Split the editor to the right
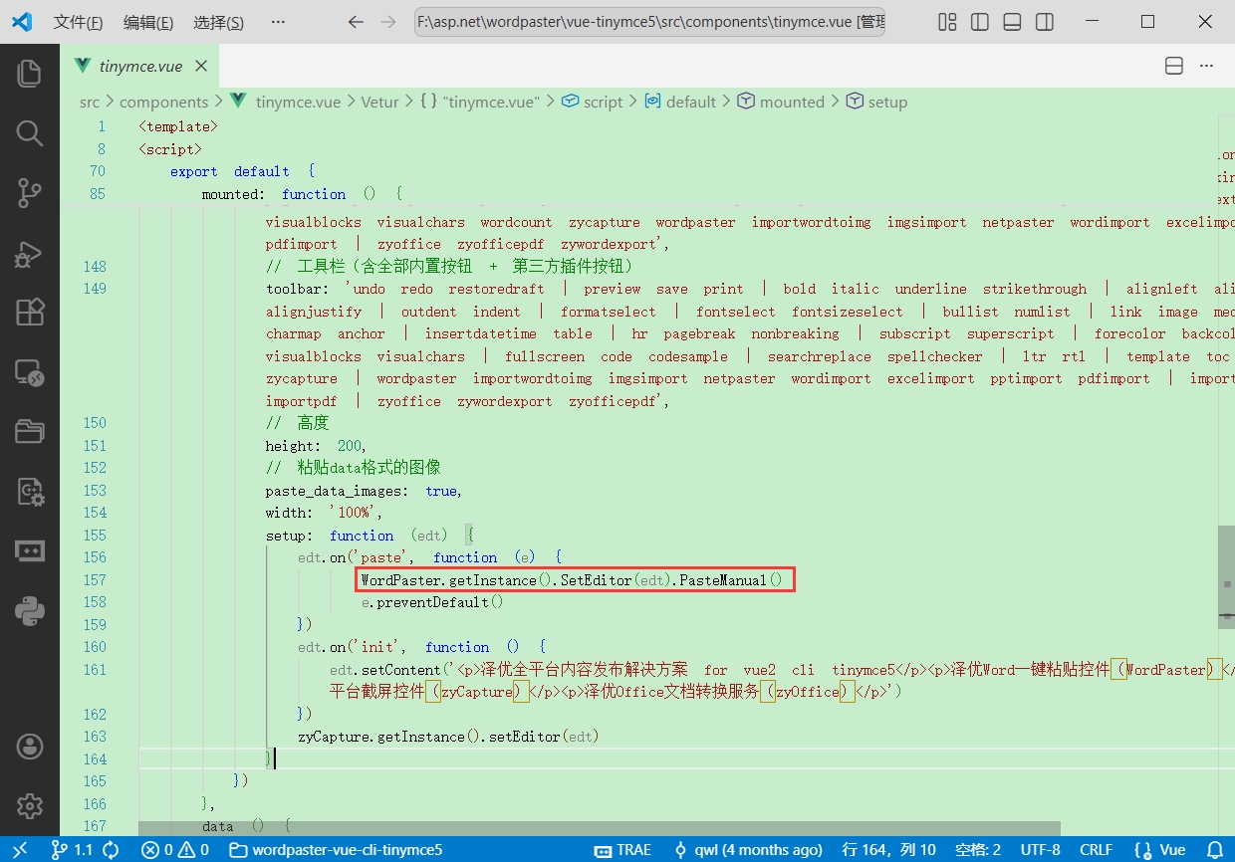The height and width of the screenshot is (862, 1235). click(1174, 66)
